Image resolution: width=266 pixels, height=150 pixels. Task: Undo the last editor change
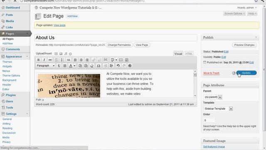pos(118,66)
